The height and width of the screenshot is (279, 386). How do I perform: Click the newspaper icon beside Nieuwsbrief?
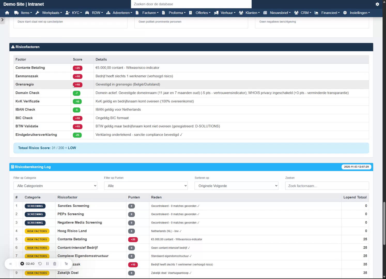click(x=265, y=13)
